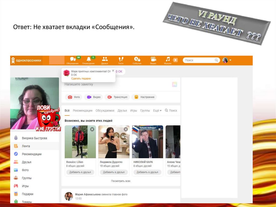This screenshot has height=207, width=276.
Task: Select the Всё feed tab
Action: pyautogui.click(x=67, y=111)
